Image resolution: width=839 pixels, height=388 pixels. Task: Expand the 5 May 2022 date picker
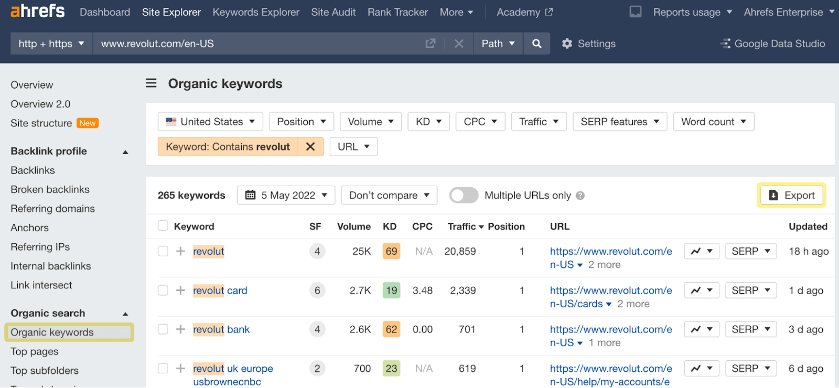tap(286, 196)
